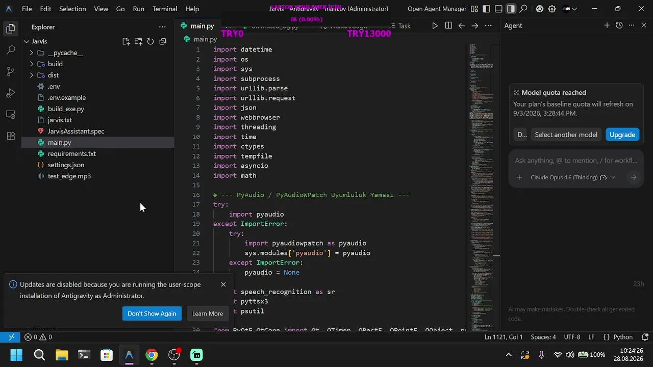Click Don't Show Again button

point(152,313)
